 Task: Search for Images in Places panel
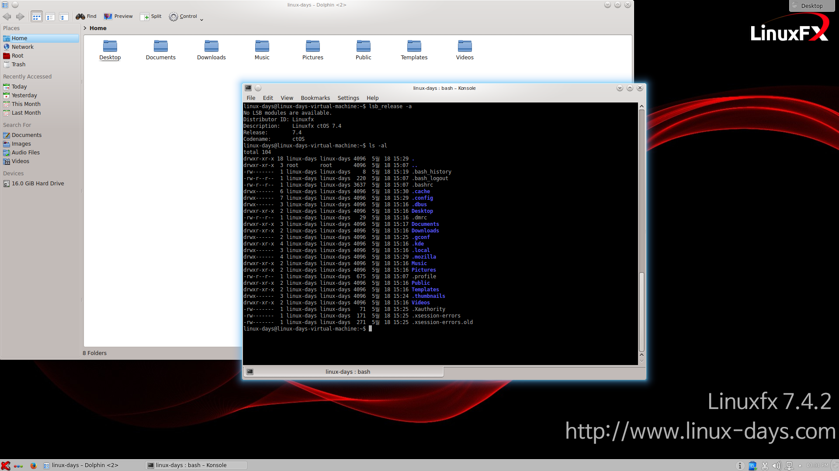(40, 144)
